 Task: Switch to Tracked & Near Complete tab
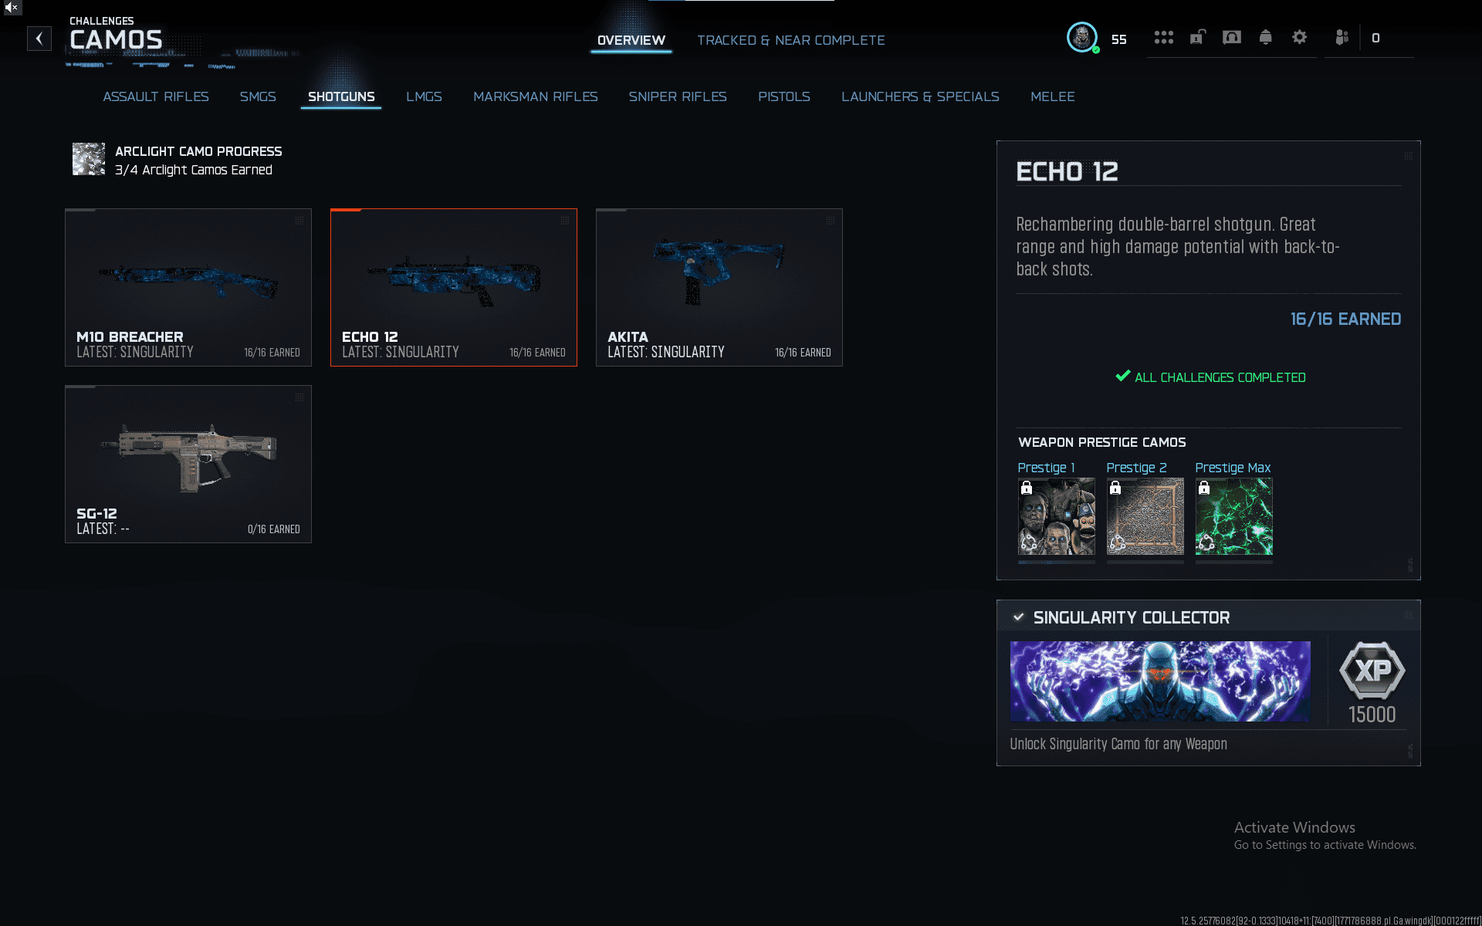[790, 40]
